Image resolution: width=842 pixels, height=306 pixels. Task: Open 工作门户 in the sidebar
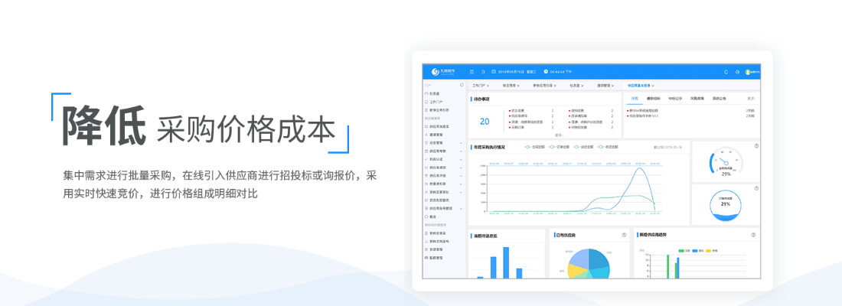[433, 102]
